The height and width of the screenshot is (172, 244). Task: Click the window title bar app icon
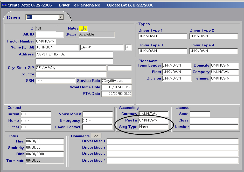pos(4,5)
